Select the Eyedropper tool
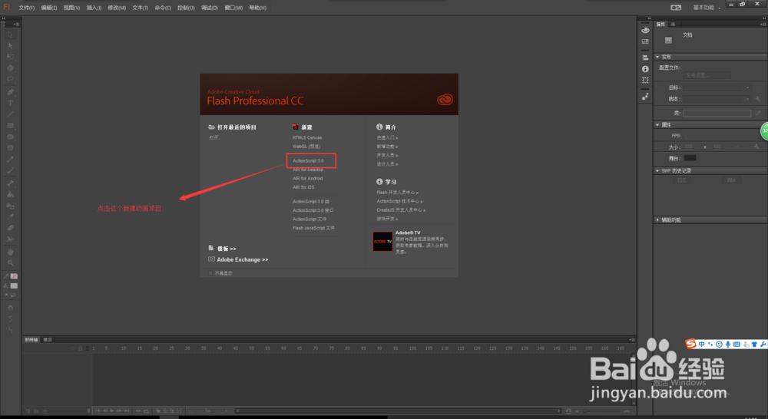 10,217
